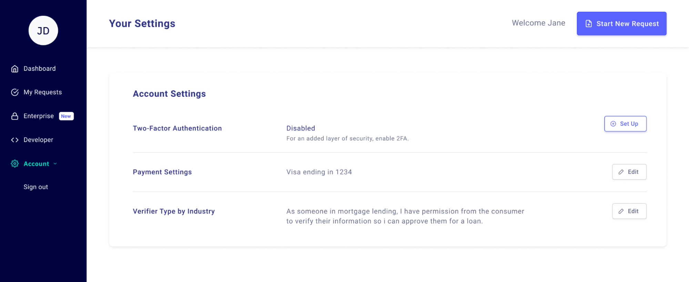Click the Enterprise lock icon
The height and width of the screenshot is (282, 689).
pyautogui.click(x=14, y=116)
